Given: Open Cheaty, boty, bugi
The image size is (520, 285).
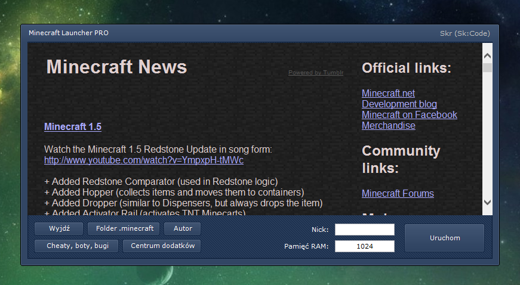Looking at the screenshot, I should click(76, 246).
